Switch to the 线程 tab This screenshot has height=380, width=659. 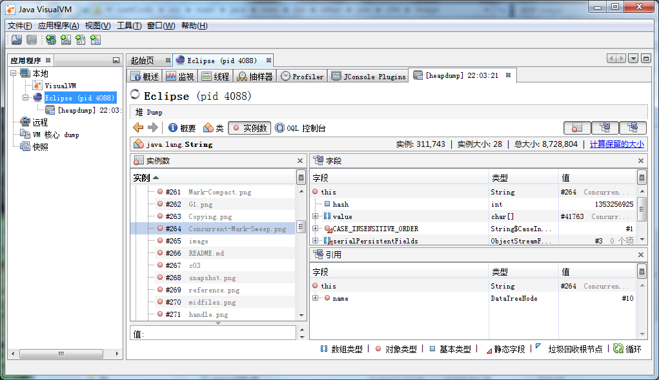click(x=216, y=77)
